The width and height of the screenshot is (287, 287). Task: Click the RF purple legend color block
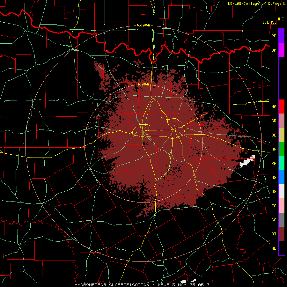(x=282, y=35)
